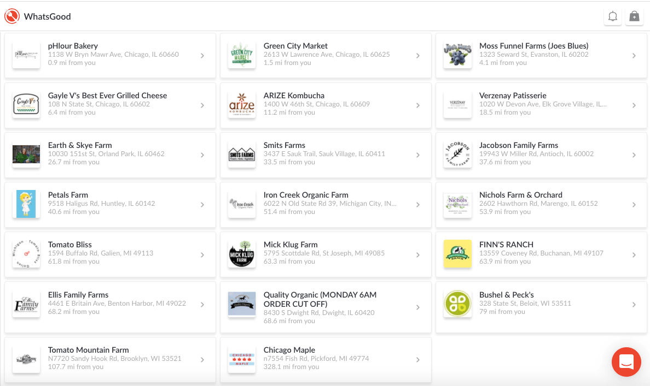Click the WhatsGood logo icon
Viewport: 650px width, 386px height.
click(x=12, y=16)
